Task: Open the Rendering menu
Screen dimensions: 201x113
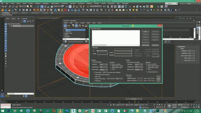Action: click(x=64, y=3)
